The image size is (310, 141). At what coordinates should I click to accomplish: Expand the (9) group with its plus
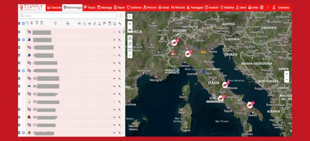coord(19,117)
